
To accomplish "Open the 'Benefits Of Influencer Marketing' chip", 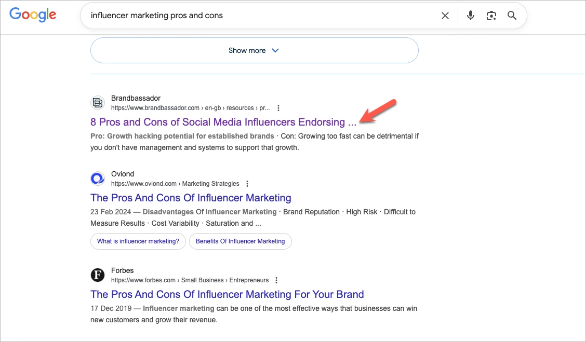I will coord(240,241).
